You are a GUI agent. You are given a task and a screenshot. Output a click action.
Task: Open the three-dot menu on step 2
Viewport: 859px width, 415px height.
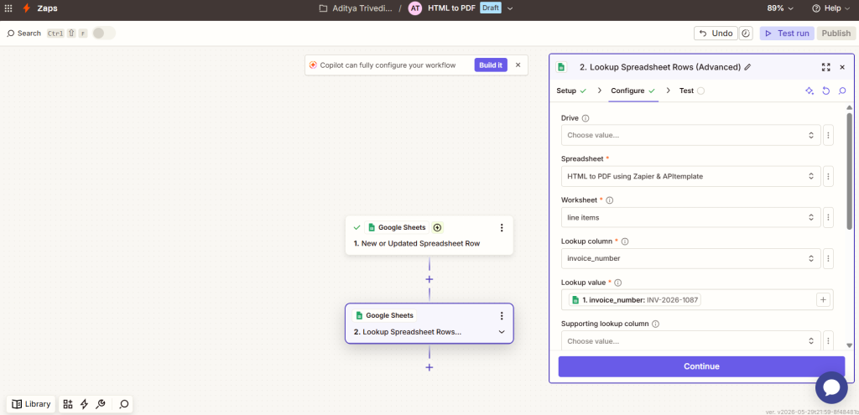click(x=502, y=315)
